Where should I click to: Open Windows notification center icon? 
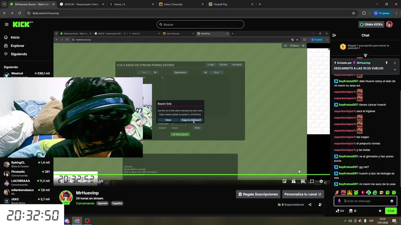[394, 221]
